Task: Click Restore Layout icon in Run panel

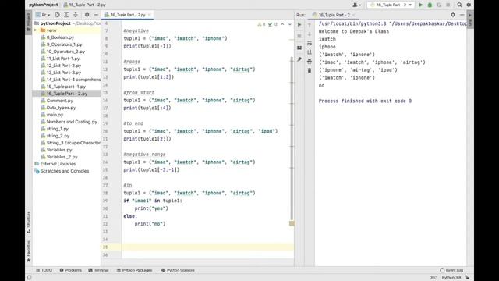Action: [x=299, y=48]
